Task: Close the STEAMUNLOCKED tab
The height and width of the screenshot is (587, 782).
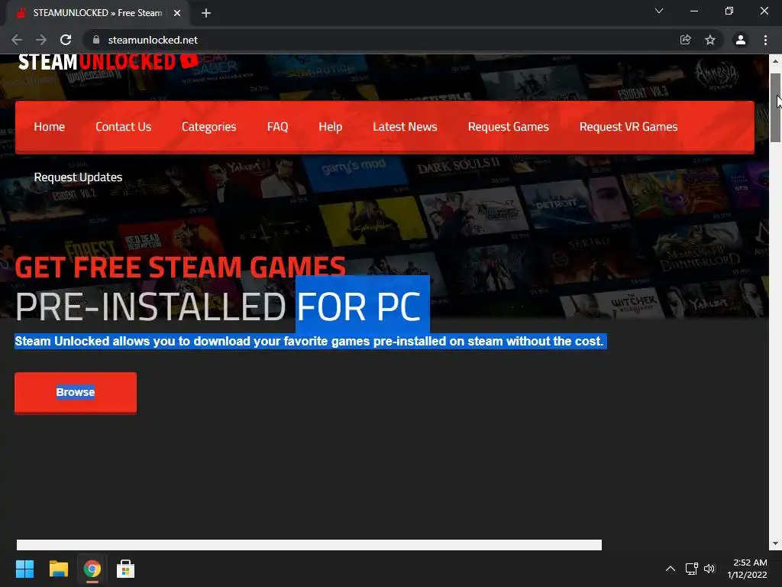Action: [x=177, y=13]
